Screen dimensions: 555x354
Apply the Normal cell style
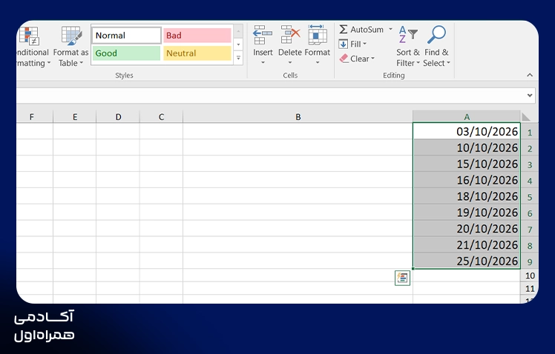(126, 36)
